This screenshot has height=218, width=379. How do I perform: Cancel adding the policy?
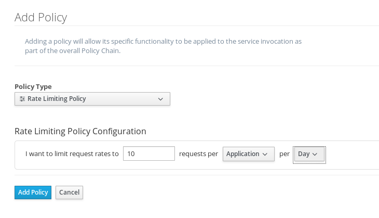(x=70, y=193)
